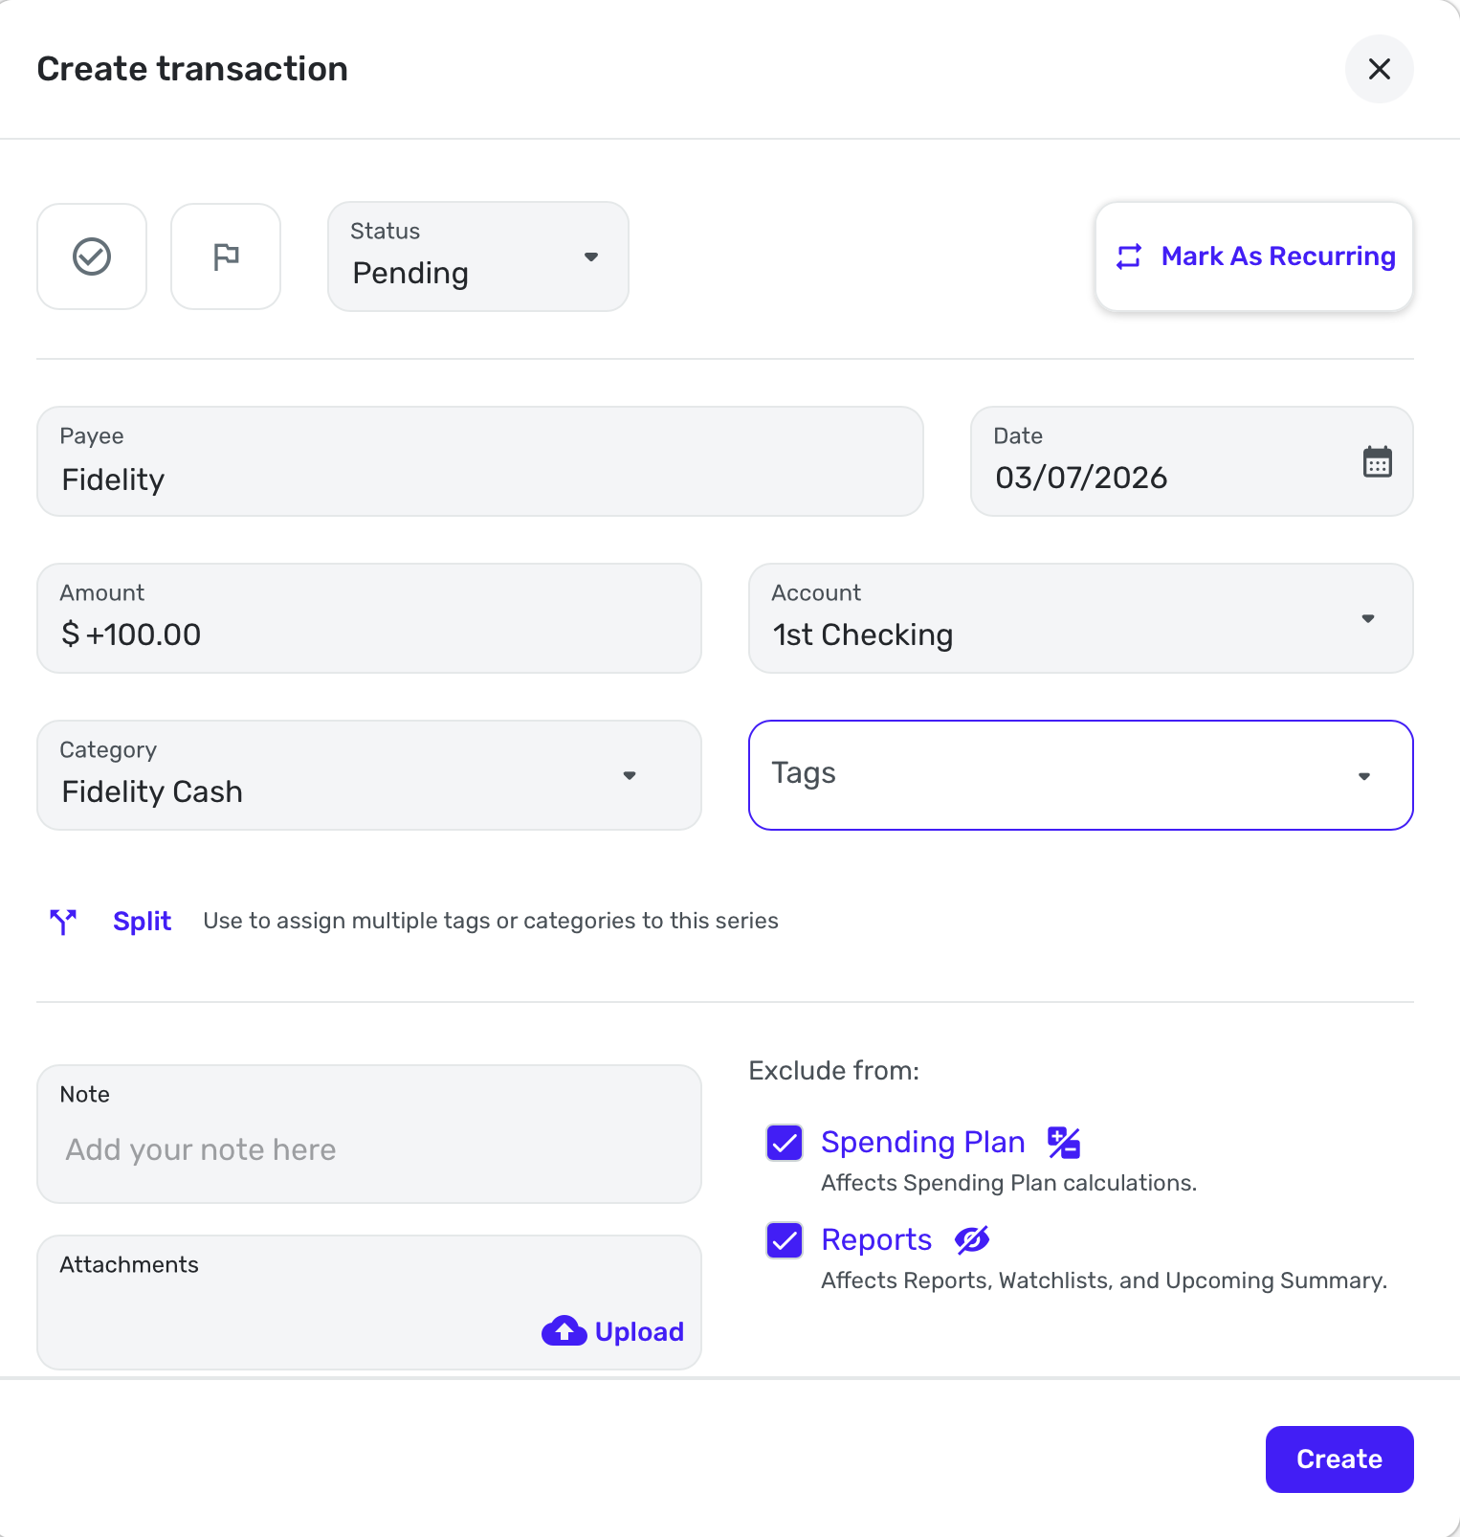Click the crossed-eye icon beside Reports
Viewport: 1460px width, 1537px height.
[x=972, y=1240]
